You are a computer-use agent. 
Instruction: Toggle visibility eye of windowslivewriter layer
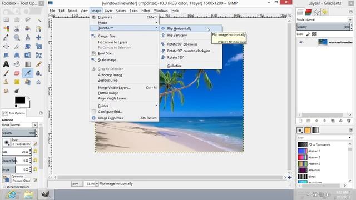pyautogui.click(x=301, y=42)
